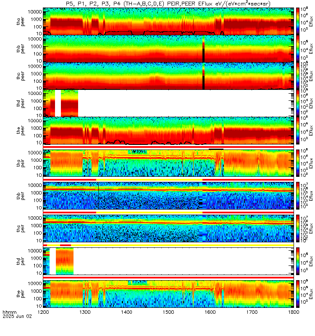Click the '2025 Jun 02' date label
This screenshot has height=336, width=315.
click(17, 316)
